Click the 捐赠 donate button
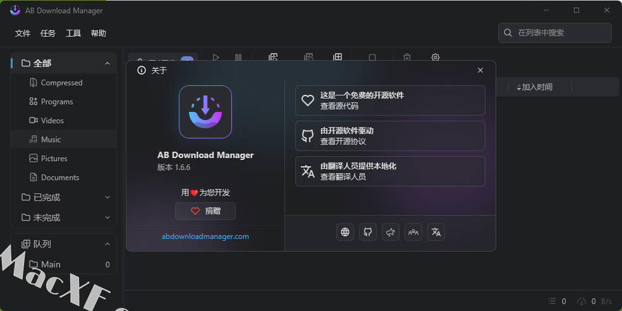 pyautogui.click(x=205, y=211)
